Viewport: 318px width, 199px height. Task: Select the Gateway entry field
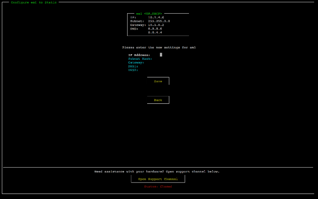tap(161, 62)
